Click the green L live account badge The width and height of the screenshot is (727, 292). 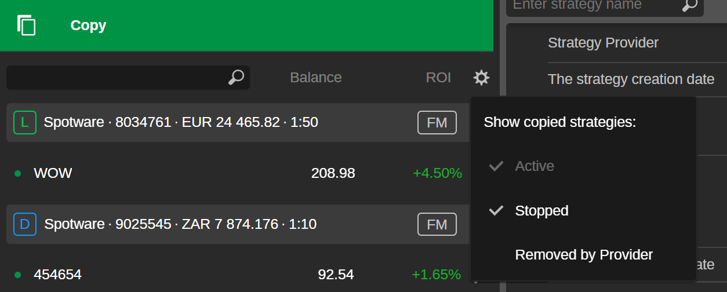24,122
